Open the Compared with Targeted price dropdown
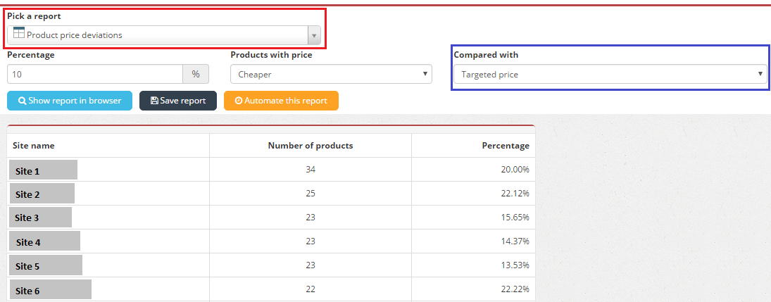 (x=610, y=75)
